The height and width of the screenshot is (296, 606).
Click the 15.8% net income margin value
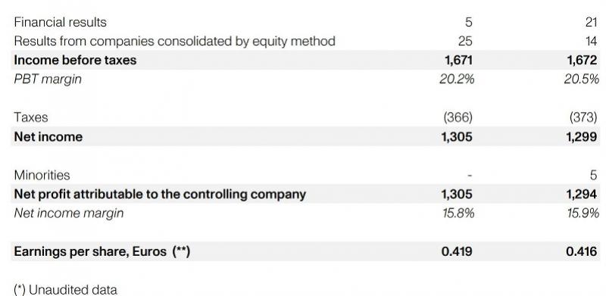pyautogui.click(x=458, y=213)
